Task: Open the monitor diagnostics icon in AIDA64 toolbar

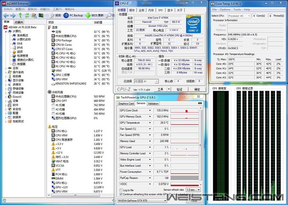Action: click(x=41, y=16)
